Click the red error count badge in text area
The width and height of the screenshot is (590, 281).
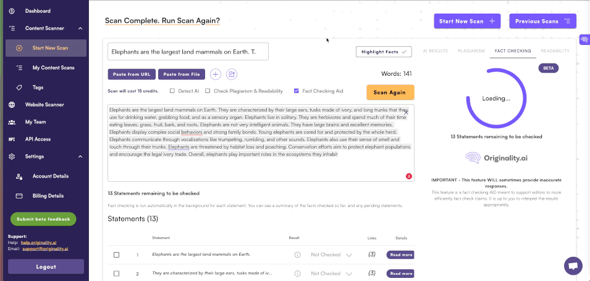point(408,176)
